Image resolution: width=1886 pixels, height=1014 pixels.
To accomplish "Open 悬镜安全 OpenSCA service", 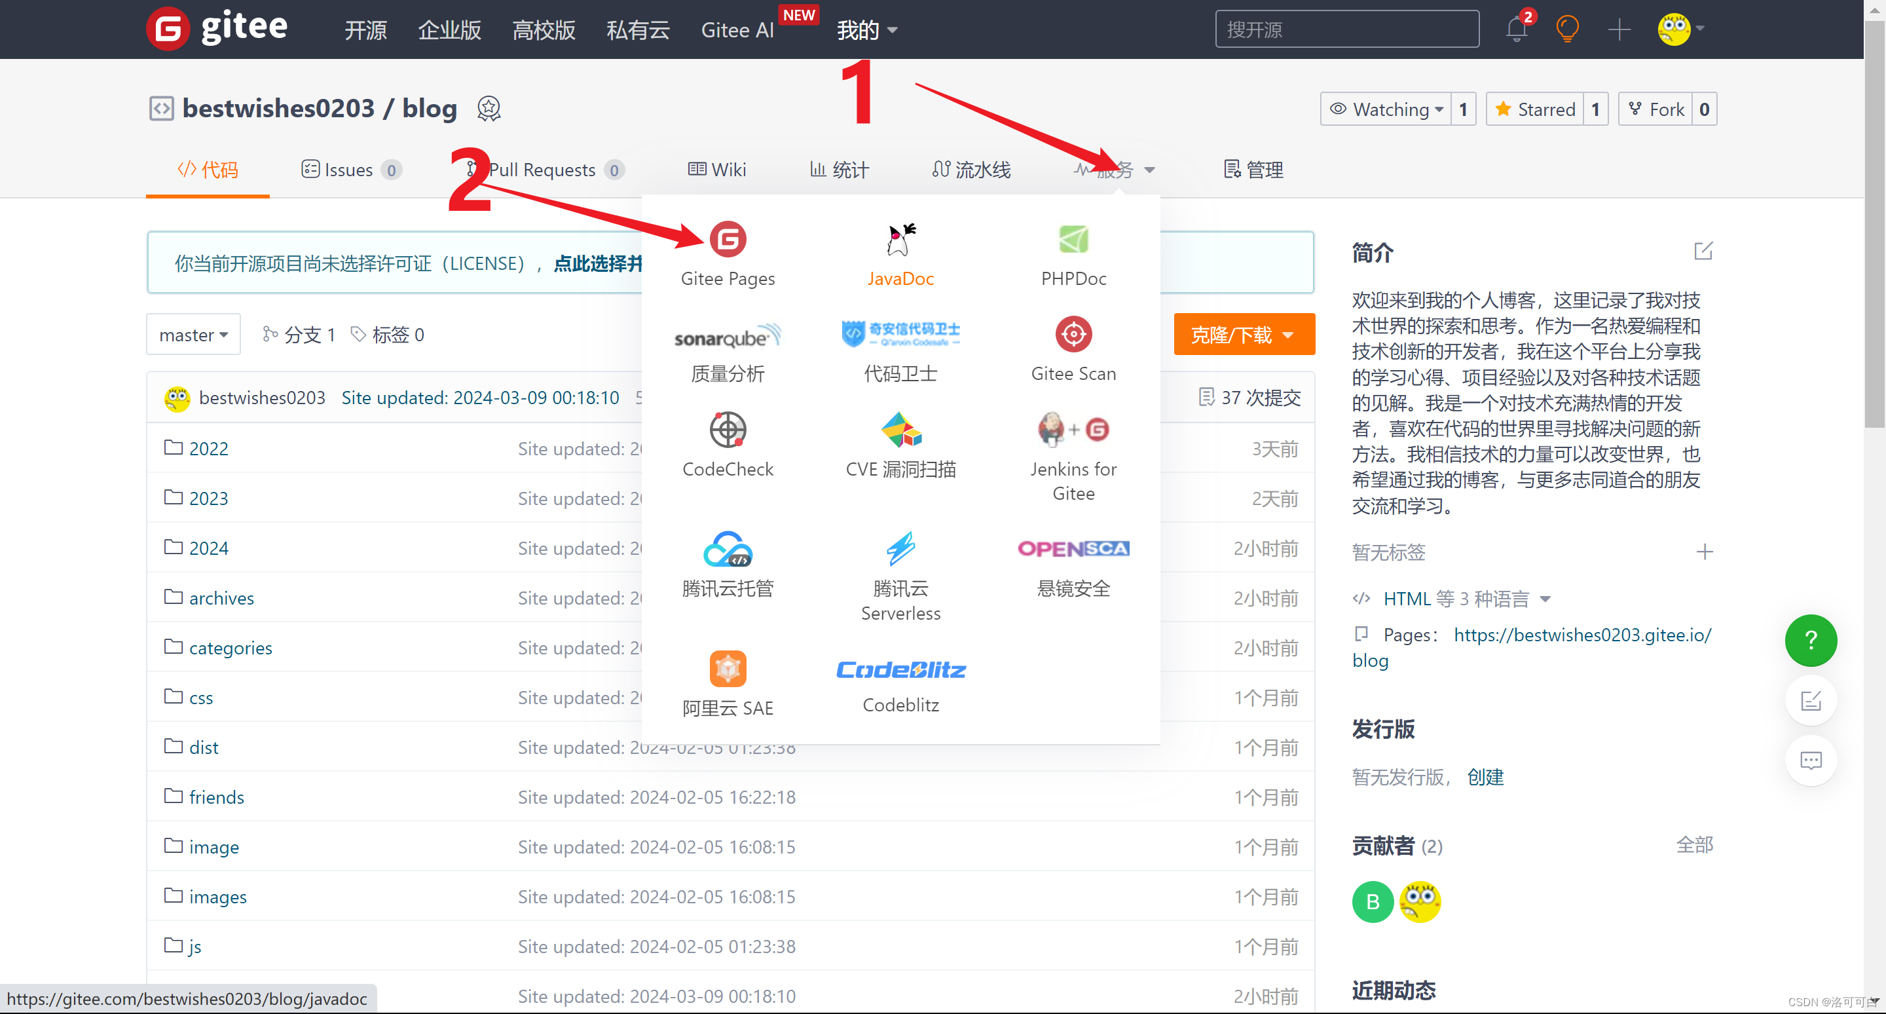I will pyautogui.click(x=1073, y=567).
